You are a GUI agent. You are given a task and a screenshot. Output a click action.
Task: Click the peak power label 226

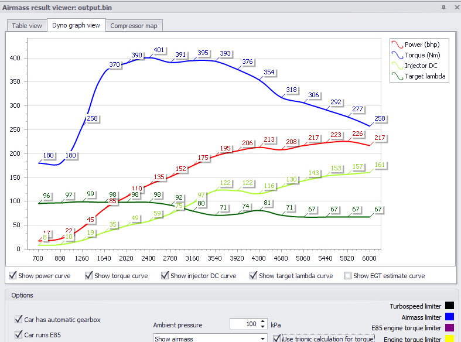point(357,134)
